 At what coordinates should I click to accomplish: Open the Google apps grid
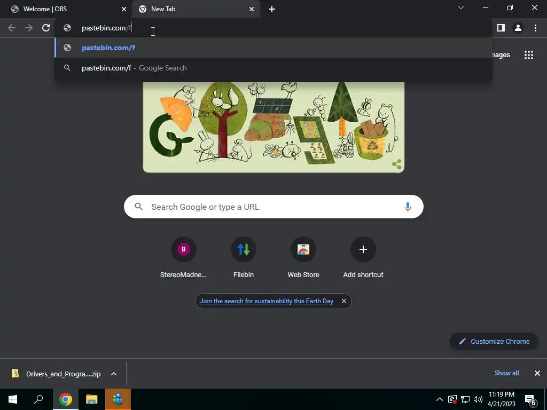pos(529,55)
